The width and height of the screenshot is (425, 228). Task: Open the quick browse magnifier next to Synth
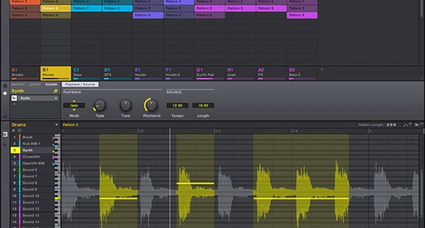pyautogui.click(x=56, y=91)
